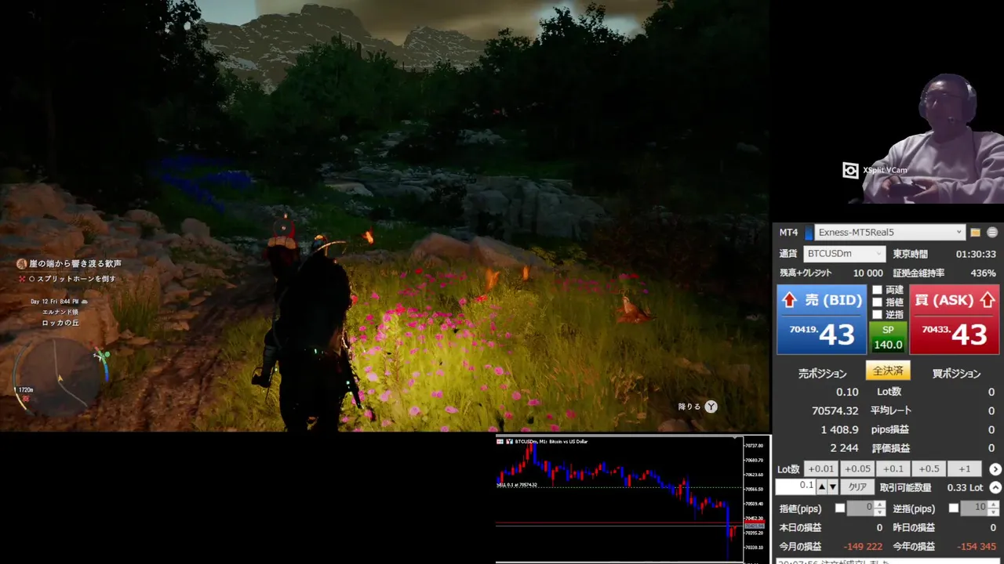The image size is (1004, 564).
Task: Click the game quest text スプリットホーンを倒す
Action: [x=77, y=279]
